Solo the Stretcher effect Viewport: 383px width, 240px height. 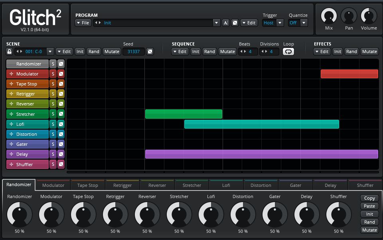coord(53,114)
